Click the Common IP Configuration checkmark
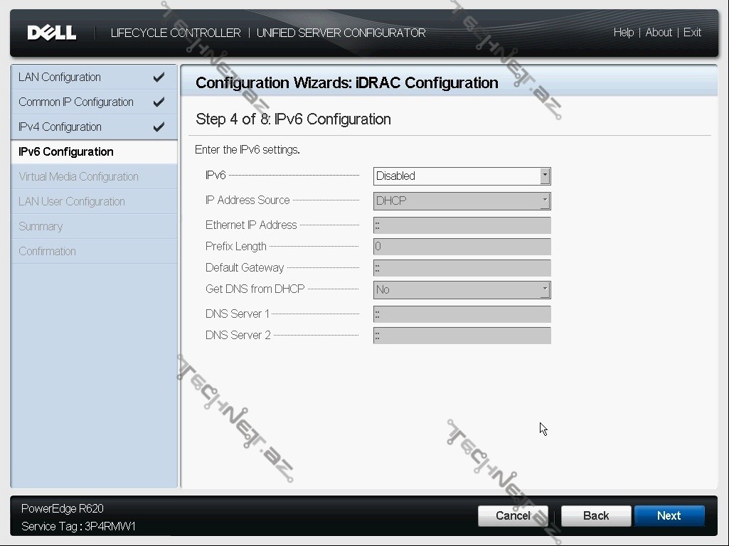 [159, 102]
